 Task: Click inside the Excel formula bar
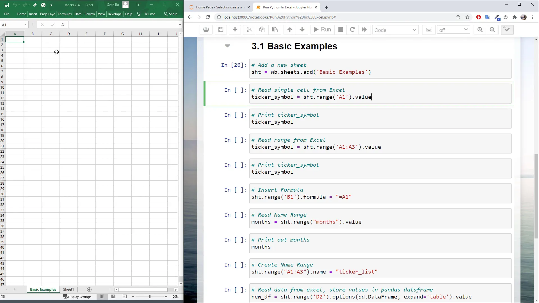pos(121,25)
